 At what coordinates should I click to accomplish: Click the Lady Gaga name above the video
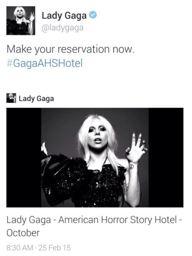(x=36, y=99)
